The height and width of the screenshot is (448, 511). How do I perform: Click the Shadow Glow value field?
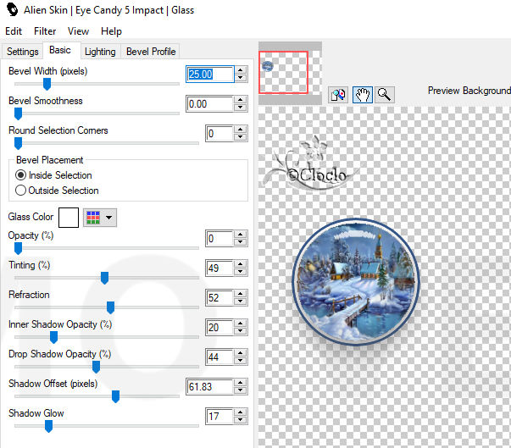click(x=219, y=416)
